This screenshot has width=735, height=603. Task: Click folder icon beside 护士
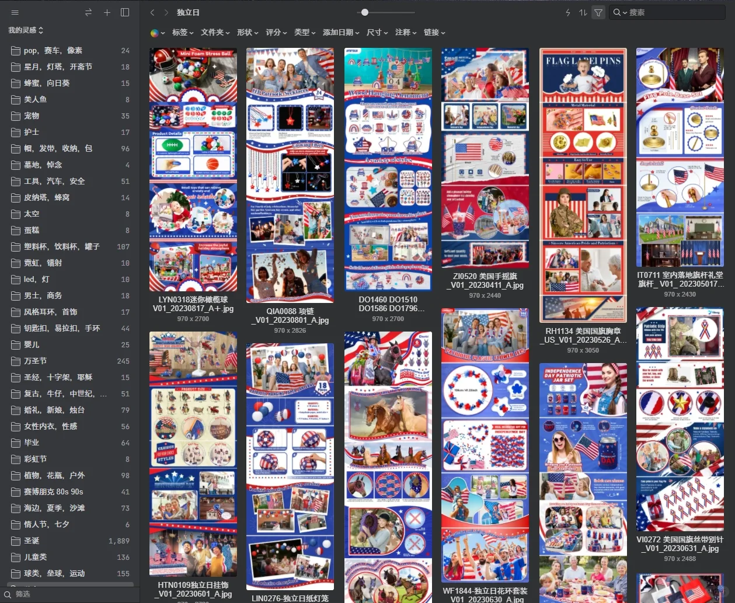click(16, 133)
